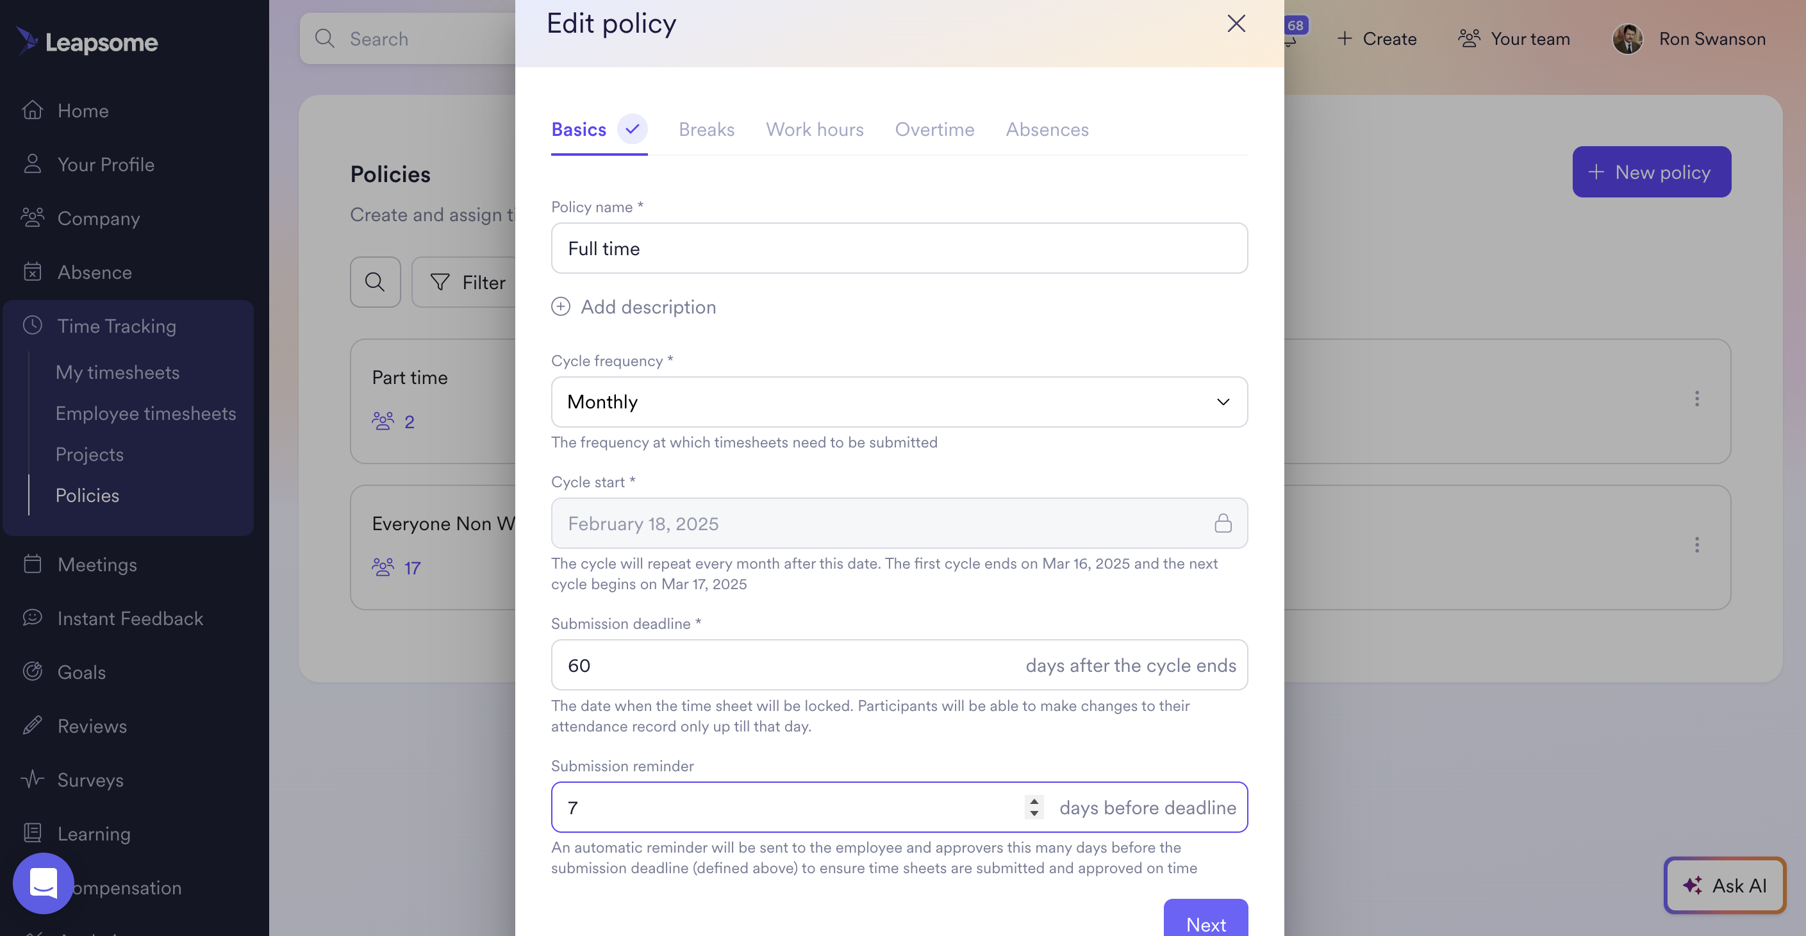Switch to the Breaks tab
1806x936 pixels.
(x=706, y=130)
